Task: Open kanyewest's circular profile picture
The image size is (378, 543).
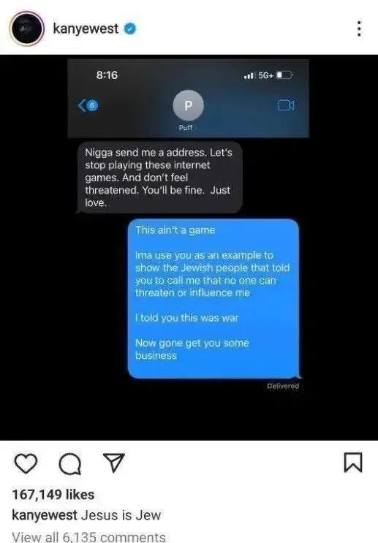Action: (x=26, y=29)
